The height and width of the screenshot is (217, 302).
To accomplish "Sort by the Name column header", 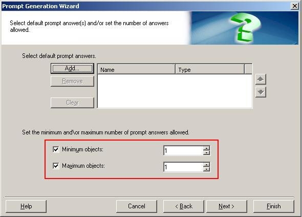I will click(x=136, y=69).
